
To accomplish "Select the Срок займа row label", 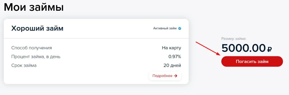I will point(24,65).
